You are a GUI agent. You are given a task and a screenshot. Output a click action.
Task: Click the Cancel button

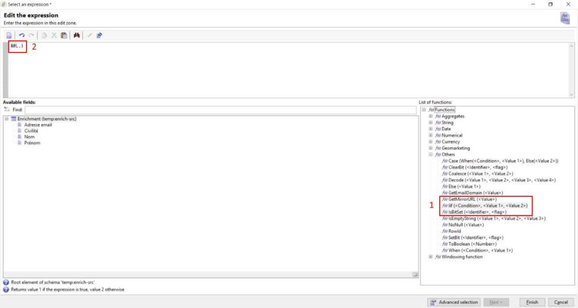coord(561,302)
